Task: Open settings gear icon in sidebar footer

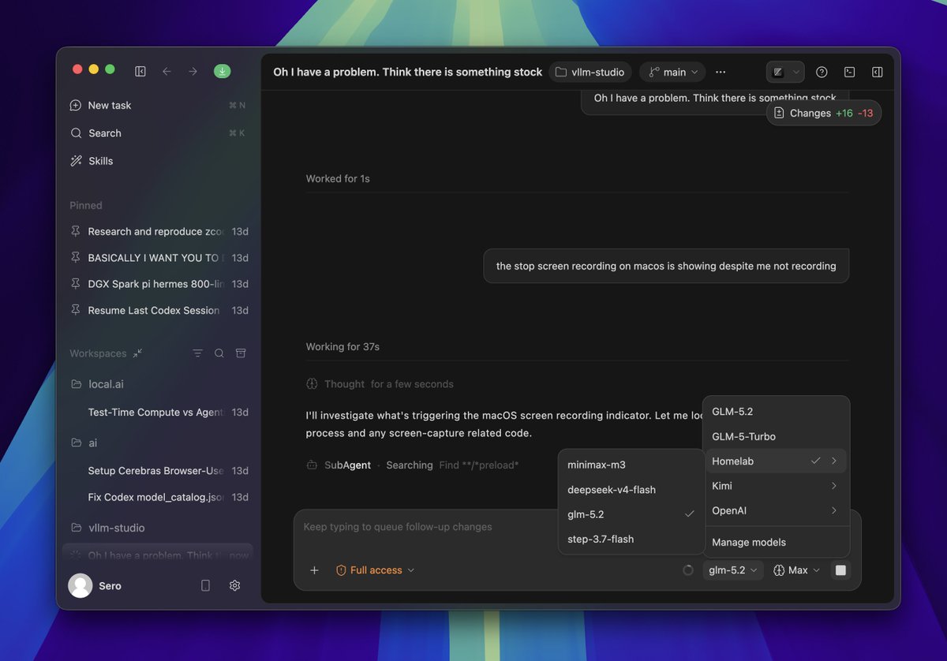Action: pos(234,586)
